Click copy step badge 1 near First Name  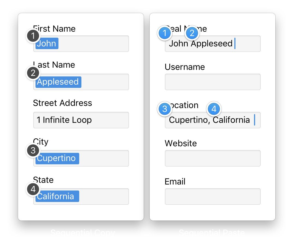(x=33, y=36)
